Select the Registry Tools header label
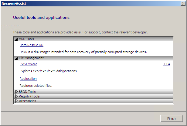 click(x=29, y=96)
